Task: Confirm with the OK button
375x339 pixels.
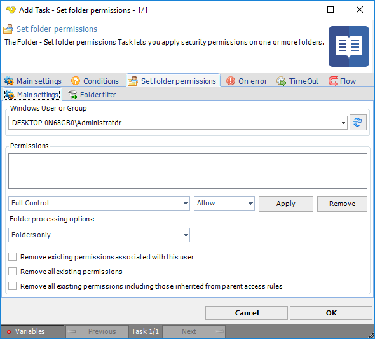Action: tap(331, 313)
